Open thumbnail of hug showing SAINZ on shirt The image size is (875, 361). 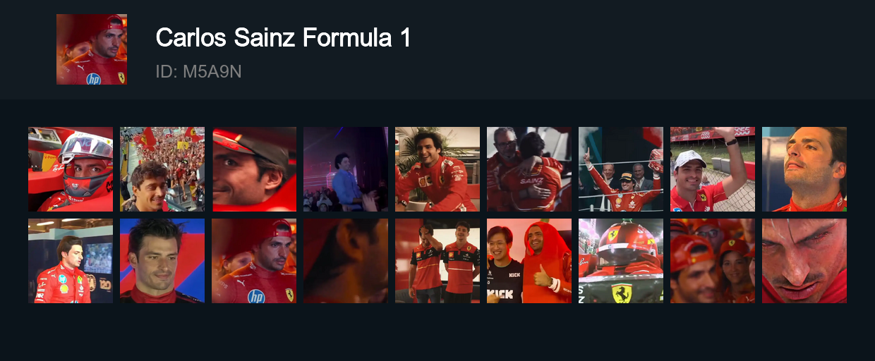coord(529,169)
